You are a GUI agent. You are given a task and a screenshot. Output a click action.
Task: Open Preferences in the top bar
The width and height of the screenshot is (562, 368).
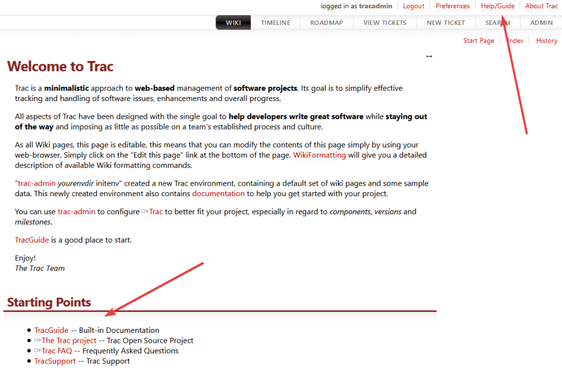(452, 6)
